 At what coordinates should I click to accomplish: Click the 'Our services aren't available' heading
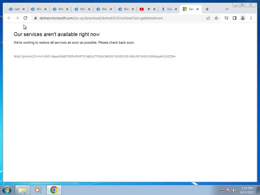point(57,34)
